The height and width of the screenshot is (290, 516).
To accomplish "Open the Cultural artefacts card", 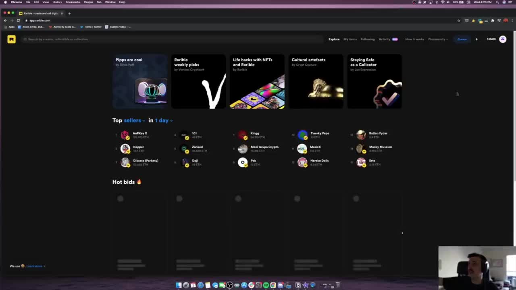I will click(x=316, y=81).
